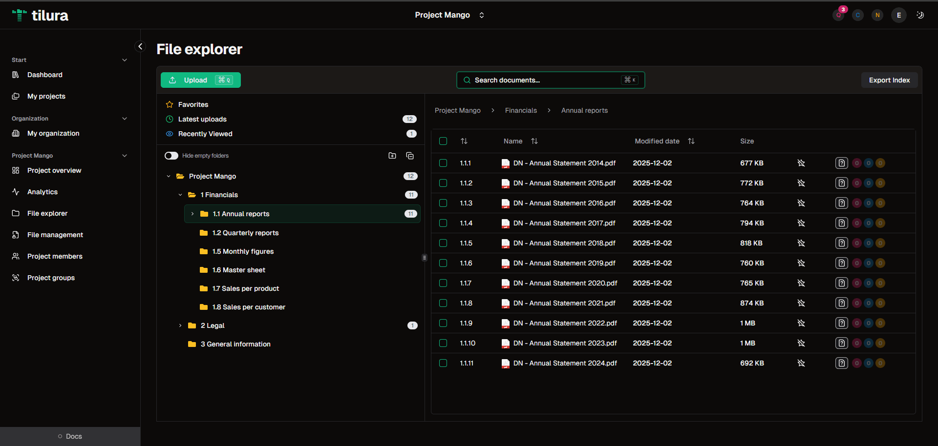The height and width of the screenshot is (446, 938).
Task: Expand the 2 Legal folder
Action: pos(180,325)
